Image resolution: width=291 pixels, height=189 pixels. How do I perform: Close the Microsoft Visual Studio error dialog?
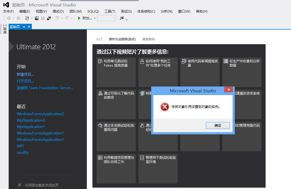(x=228, y=89)
